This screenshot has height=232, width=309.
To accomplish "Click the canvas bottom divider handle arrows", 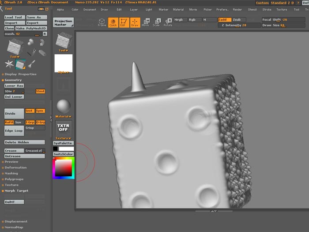I will point(214,211).
